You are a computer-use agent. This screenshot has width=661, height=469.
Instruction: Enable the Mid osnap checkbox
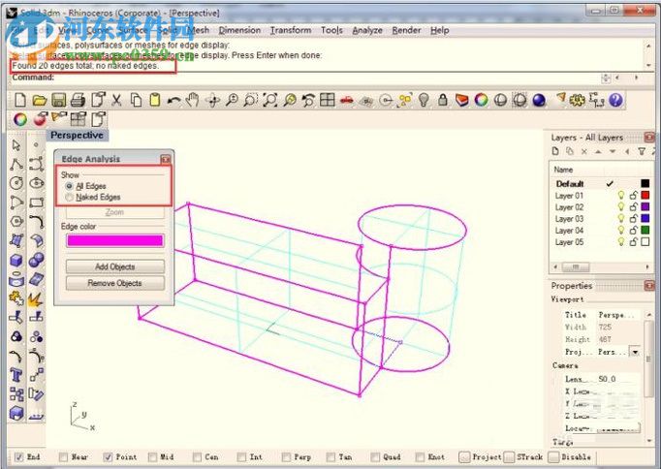click(152, 456)
